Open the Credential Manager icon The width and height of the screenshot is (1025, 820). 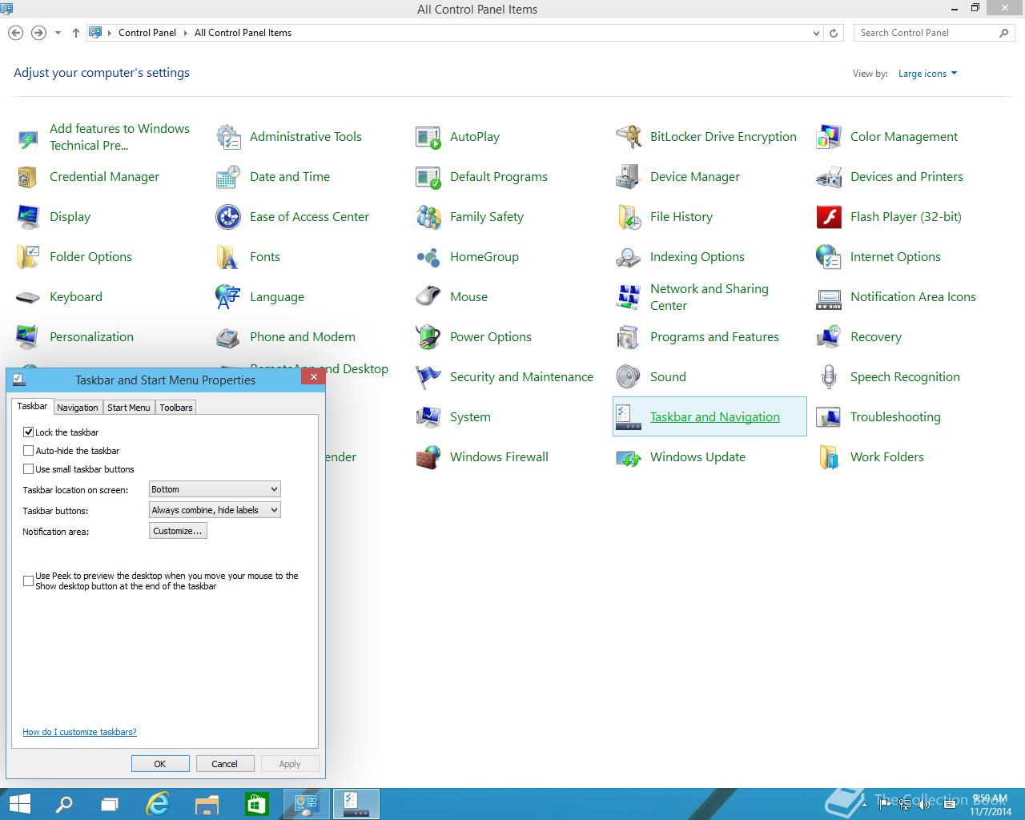[28, 177]
